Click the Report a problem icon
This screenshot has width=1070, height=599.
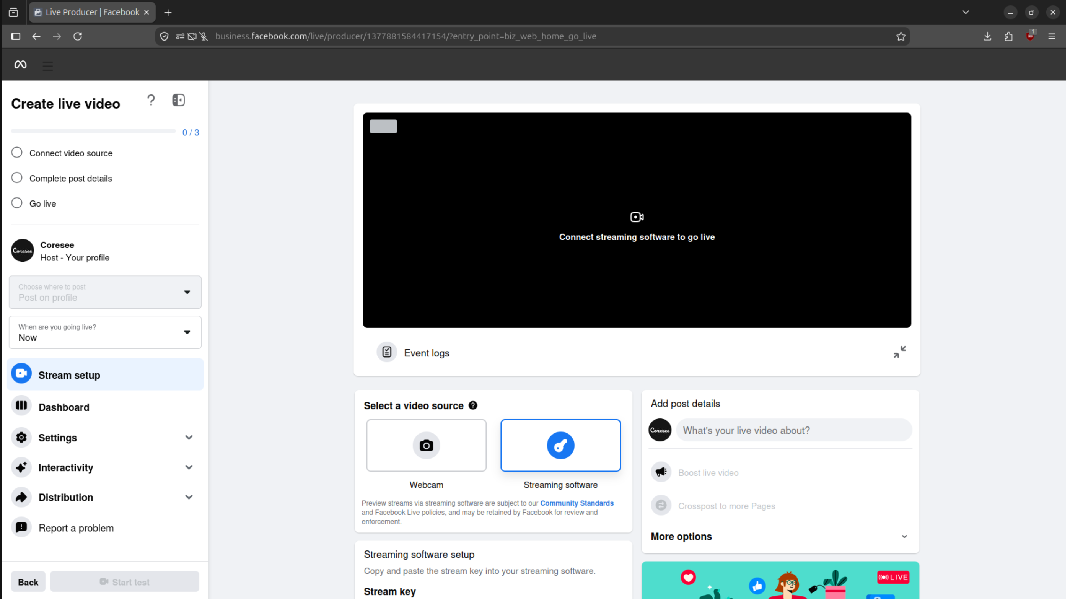[21, 527]
